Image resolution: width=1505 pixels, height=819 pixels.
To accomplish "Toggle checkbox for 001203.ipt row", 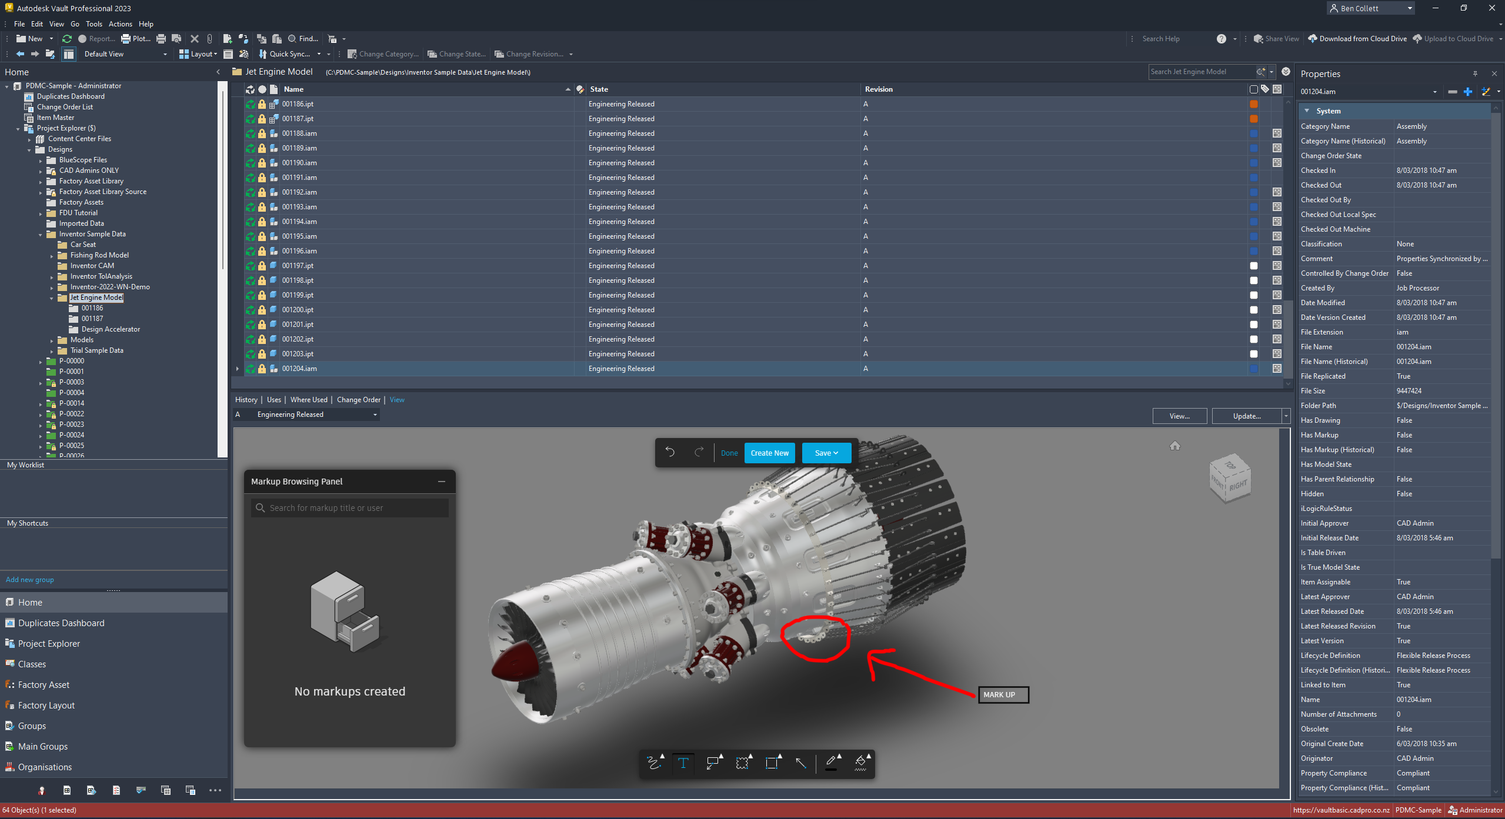I will click(1254, 354).
